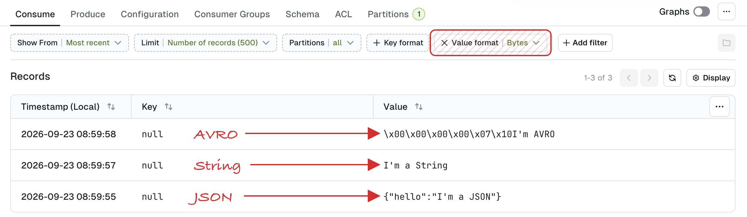Image resolution: width=747 pixels, height=217 pixels.
Task: Click null key of the String record
Action: (x=153, y=165)
